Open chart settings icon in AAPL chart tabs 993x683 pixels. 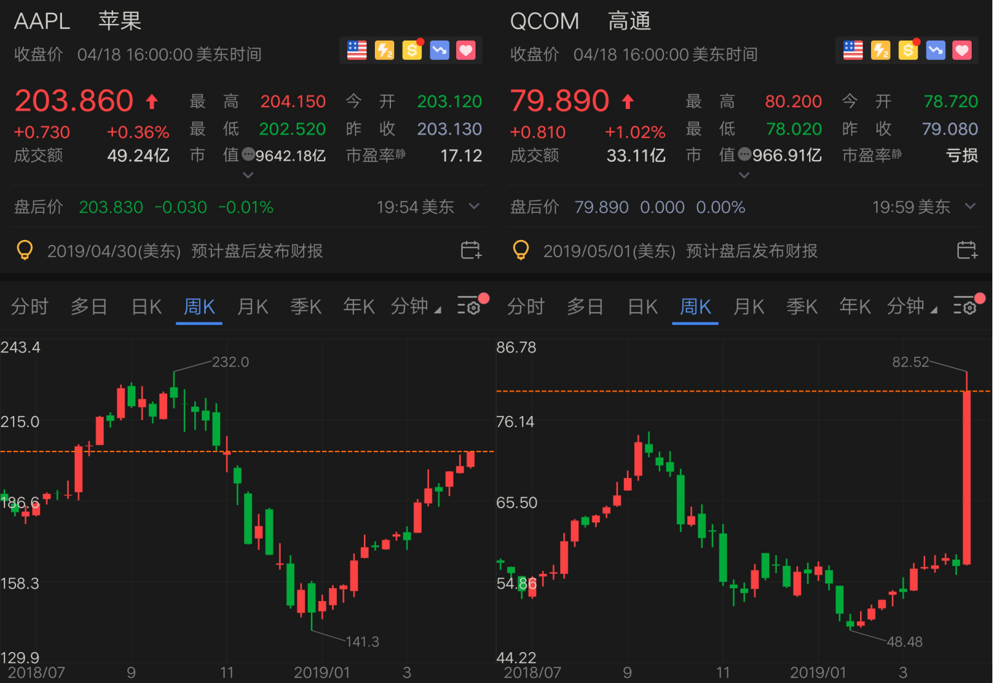[x=470, y=306]
